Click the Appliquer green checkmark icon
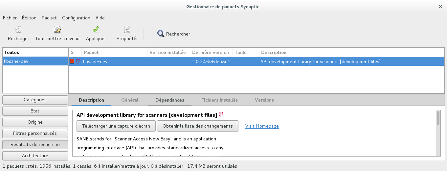This screenshot has height=171, width=447. 96,30
